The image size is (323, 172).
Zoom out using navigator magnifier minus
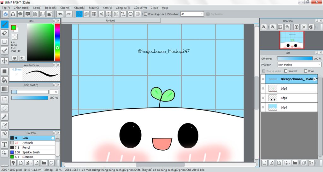288,27
